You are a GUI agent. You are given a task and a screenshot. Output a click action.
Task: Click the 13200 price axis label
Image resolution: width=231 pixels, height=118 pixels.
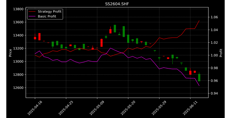[x=18, y=48]
